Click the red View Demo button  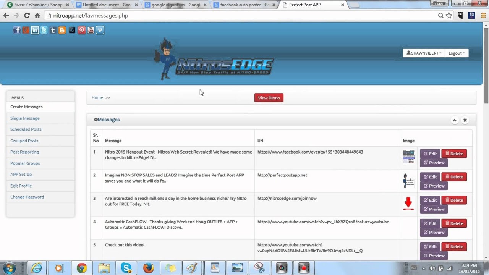(269, 98)
